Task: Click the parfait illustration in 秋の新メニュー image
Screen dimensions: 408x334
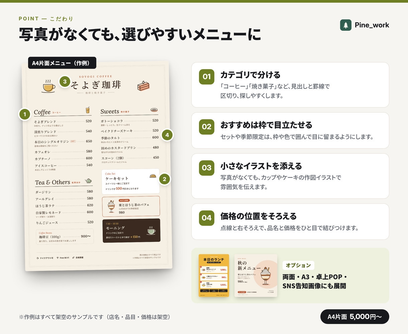Action: [266, 276]
